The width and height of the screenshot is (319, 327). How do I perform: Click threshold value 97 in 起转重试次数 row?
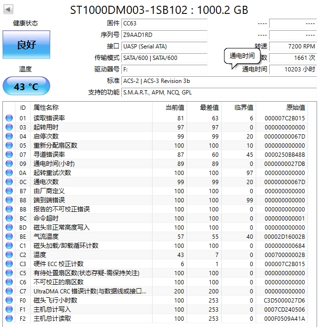pos(250,173)
